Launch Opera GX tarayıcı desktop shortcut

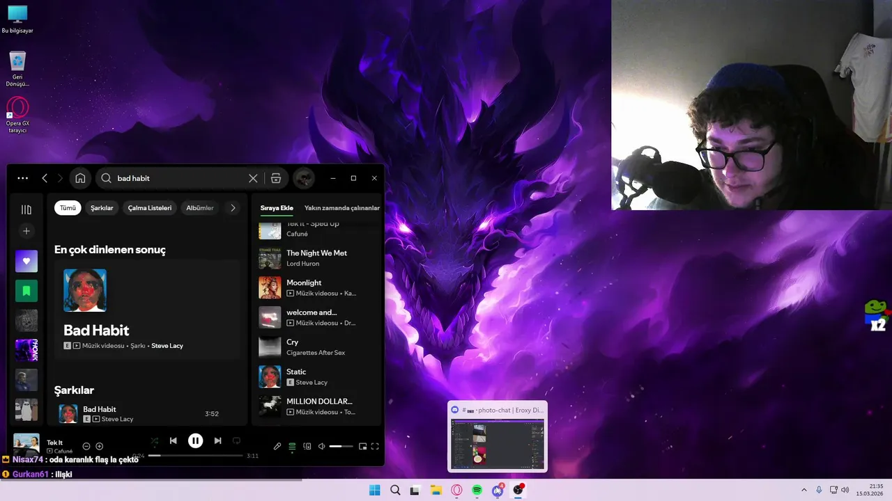point(17,115)
